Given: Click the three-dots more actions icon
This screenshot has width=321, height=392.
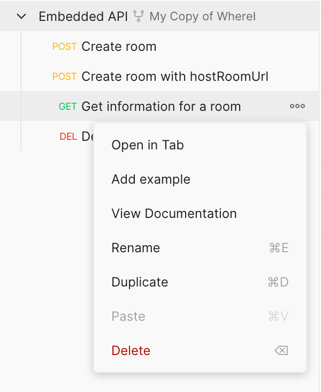Looking at the screenshot, I should [297, 106].
